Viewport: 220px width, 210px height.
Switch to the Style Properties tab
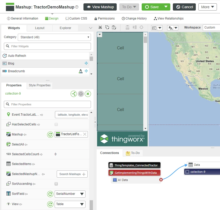click(x=40, y=85)
